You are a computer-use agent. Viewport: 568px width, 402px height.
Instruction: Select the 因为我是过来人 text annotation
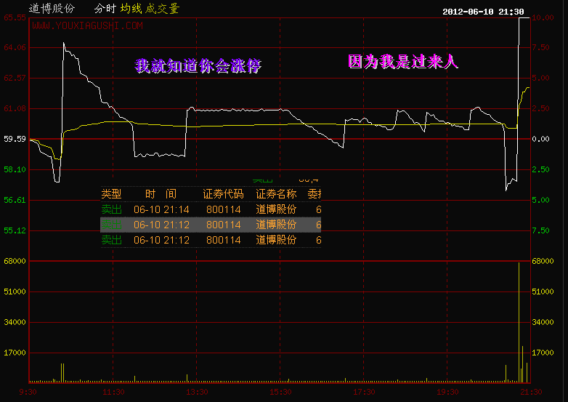pos(403,63)
